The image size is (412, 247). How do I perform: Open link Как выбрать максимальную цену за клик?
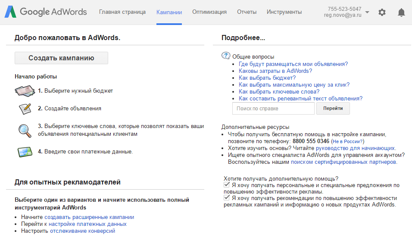[x=294, y=84]
